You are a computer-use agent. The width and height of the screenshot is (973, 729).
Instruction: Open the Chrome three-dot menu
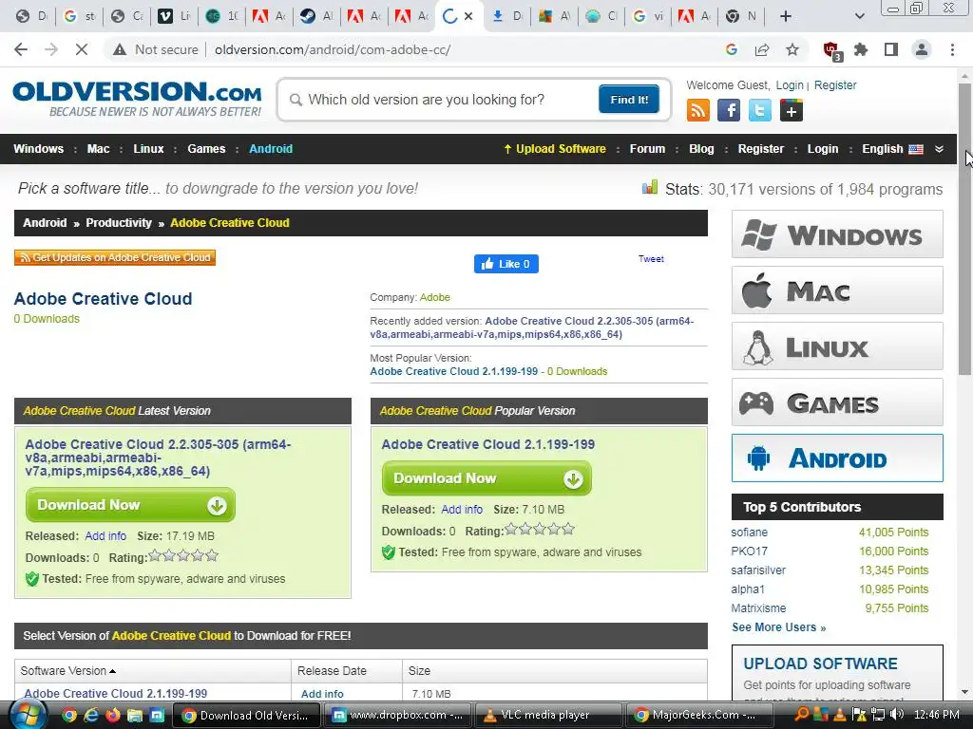952,49
